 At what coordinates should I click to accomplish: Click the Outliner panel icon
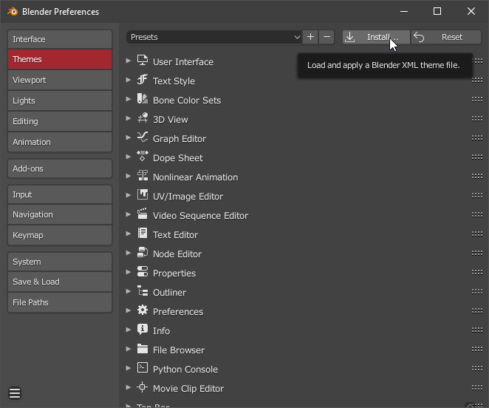[143, 291]
